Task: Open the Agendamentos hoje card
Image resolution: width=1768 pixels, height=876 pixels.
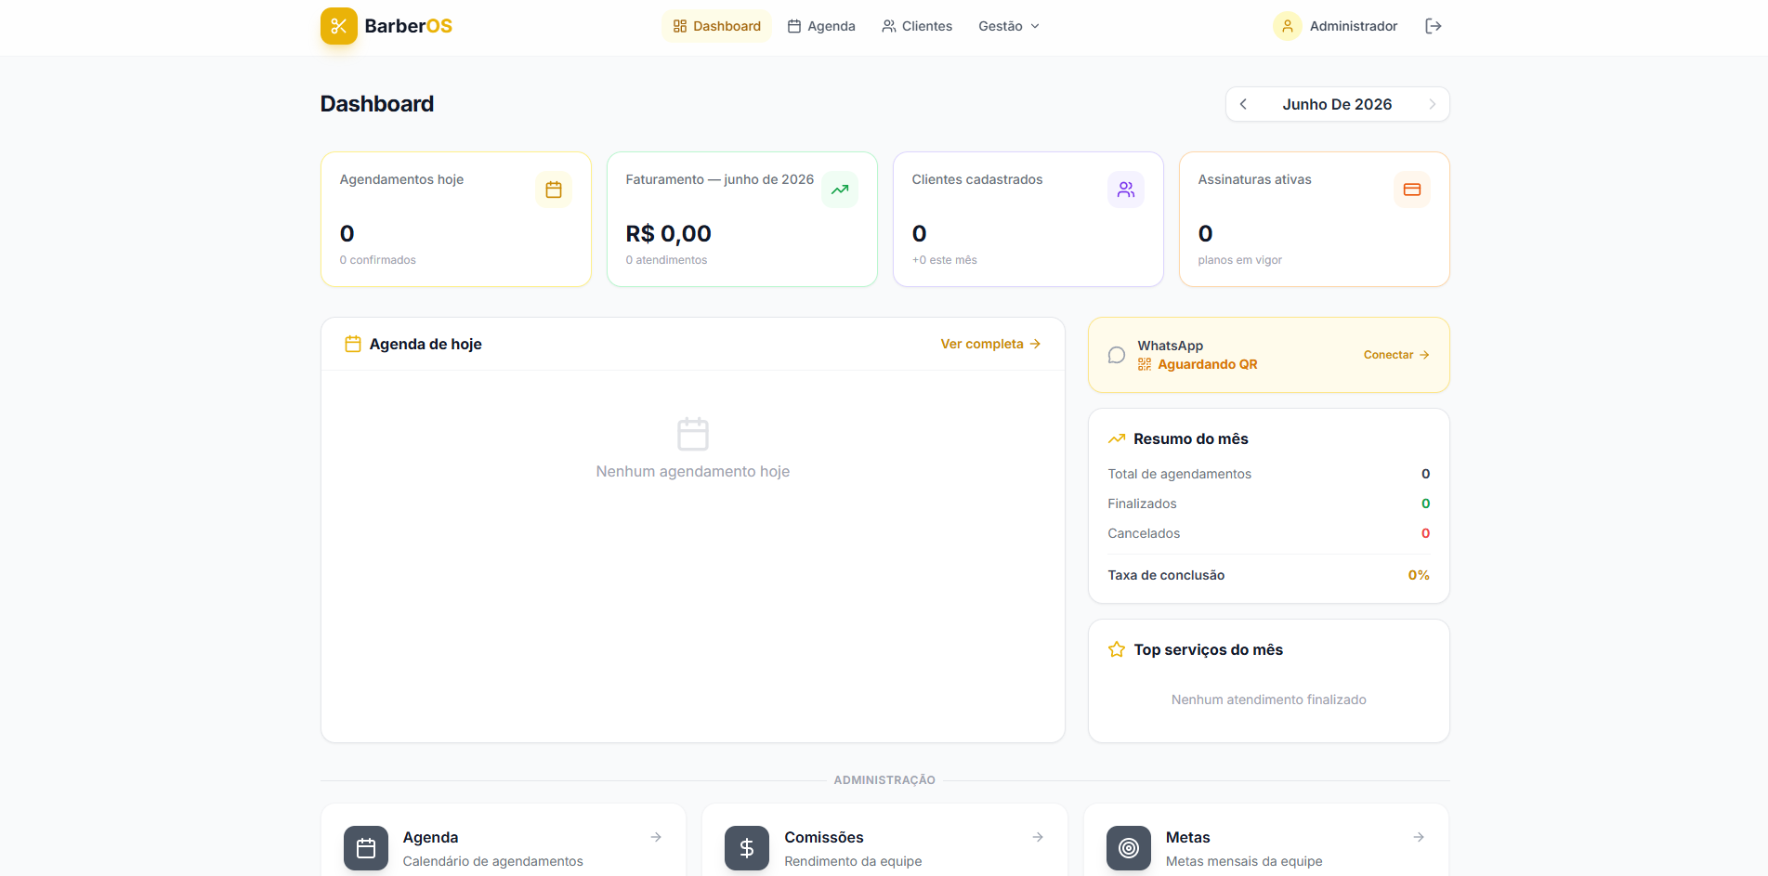Action: [x=456, y=219]
